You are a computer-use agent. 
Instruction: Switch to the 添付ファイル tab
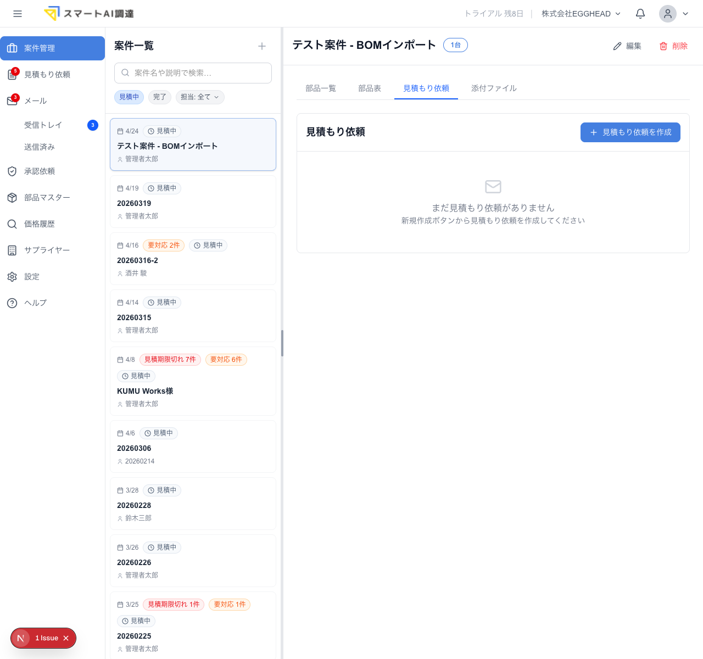[494, 88]
